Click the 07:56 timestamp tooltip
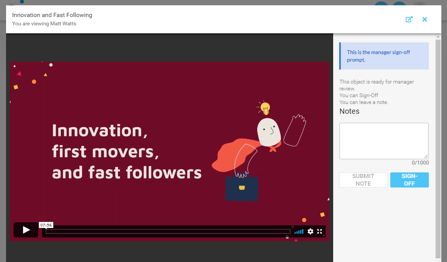Image resolution: width=447 pixels, height=262 pixels. (x=46, y=225)
